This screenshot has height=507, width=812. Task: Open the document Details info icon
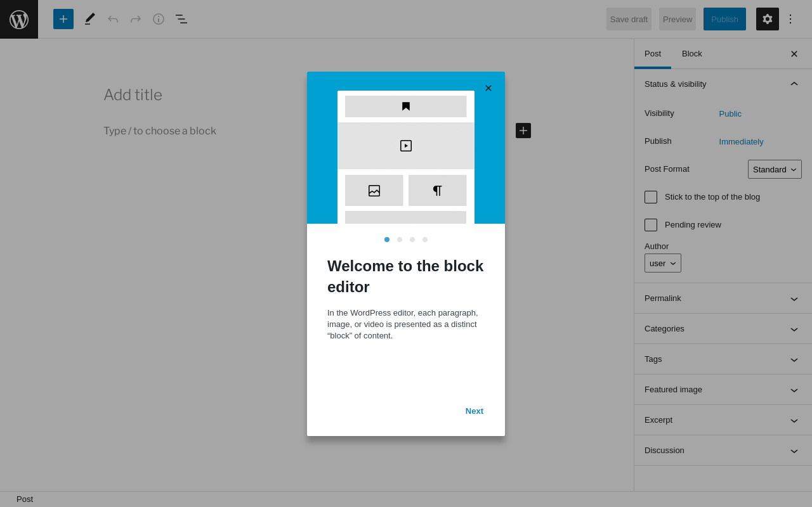point(159,19)
